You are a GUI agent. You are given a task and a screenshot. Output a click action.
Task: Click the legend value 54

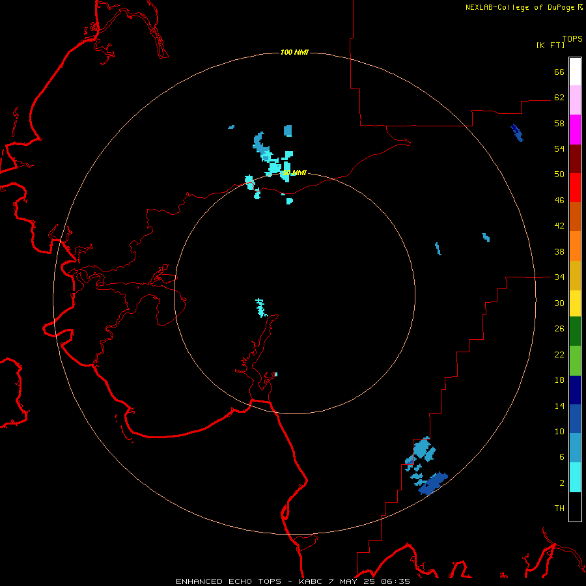(x=559, y=148)
